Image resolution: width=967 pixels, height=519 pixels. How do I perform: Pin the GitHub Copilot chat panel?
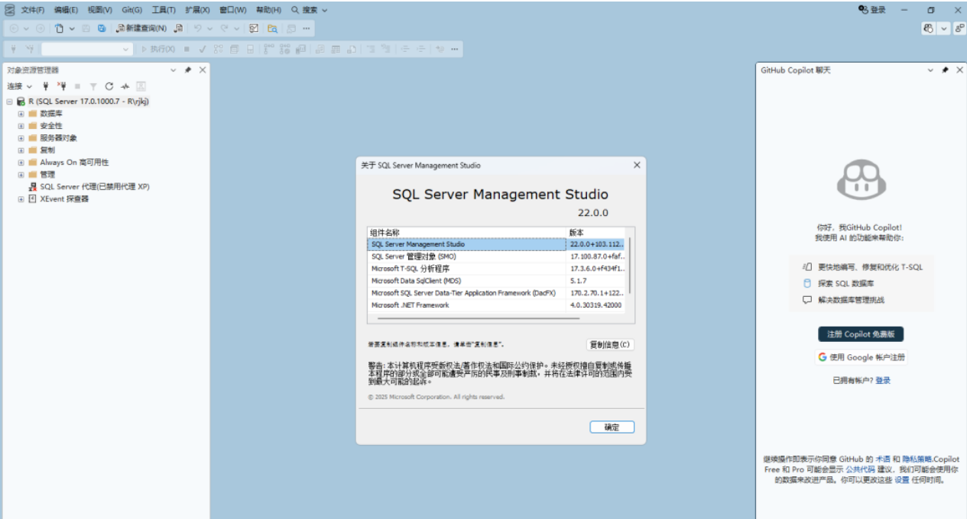pyautogui.click(x=946, y=69)
